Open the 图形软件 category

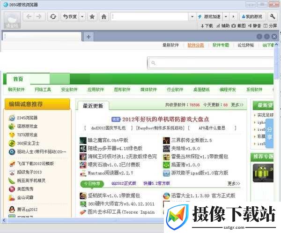[122, 90]
